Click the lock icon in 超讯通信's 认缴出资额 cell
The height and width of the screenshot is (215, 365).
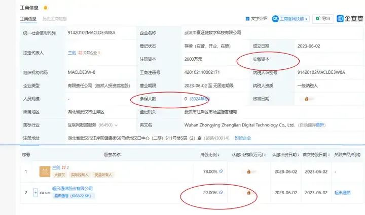[x=248, y=193]
